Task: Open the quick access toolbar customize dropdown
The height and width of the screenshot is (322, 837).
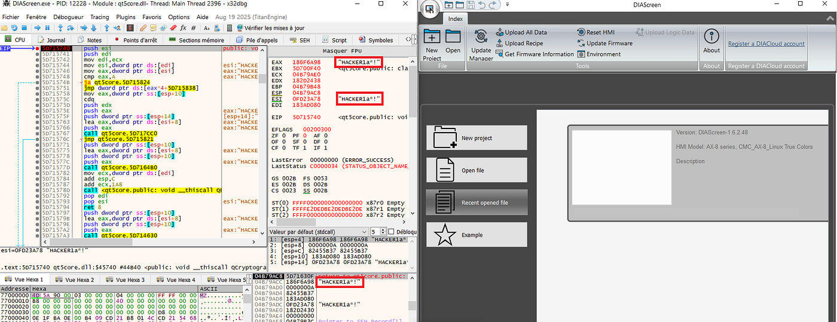Action: point(508,5)
